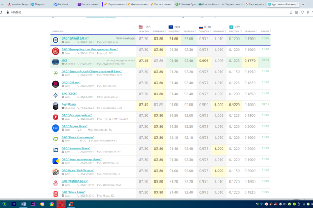Click 0.1770 KZT rate in MCS row
This screenshot has width=313, height=208.
pyautogui.click(x=250, y=61)
